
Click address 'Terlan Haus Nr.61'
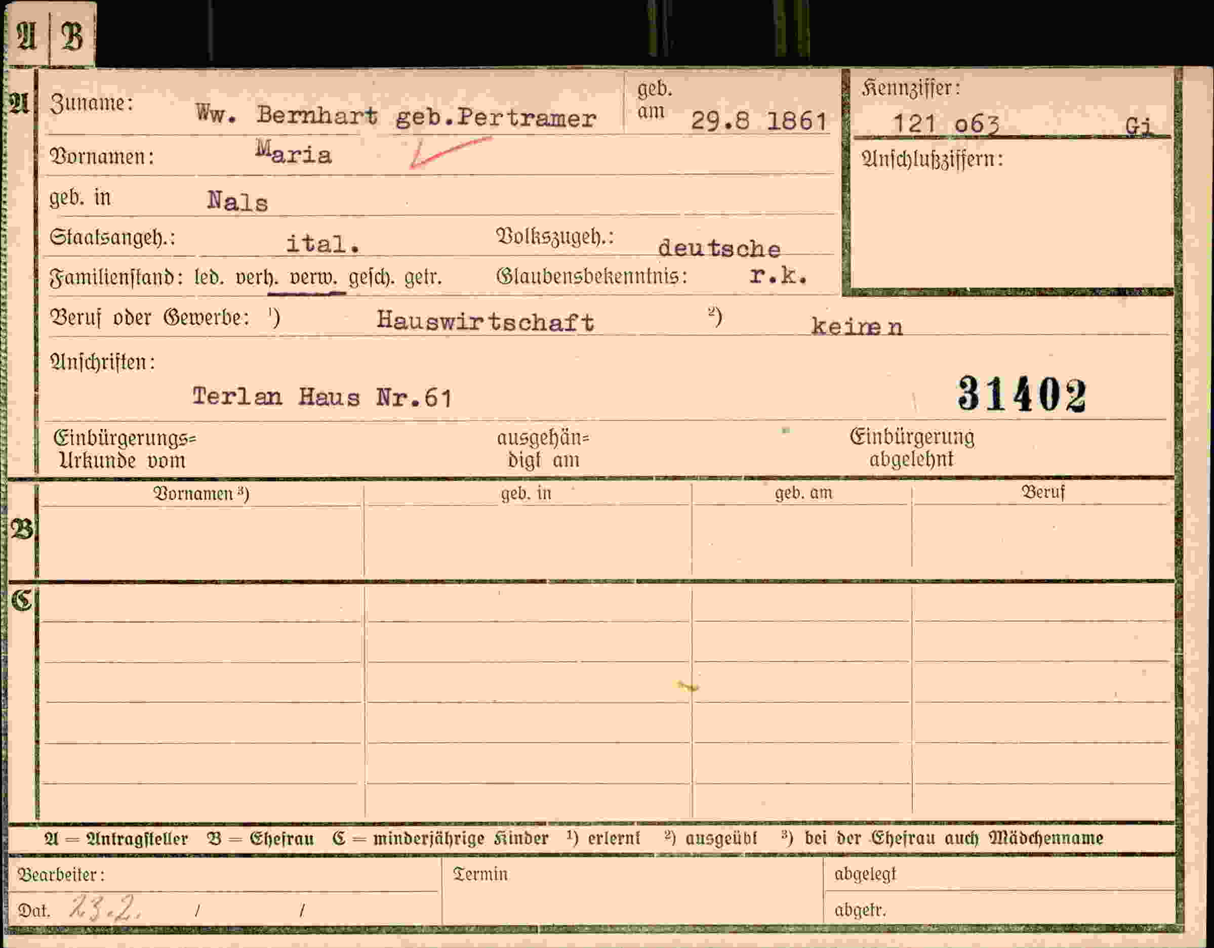[x=322, y=397]
